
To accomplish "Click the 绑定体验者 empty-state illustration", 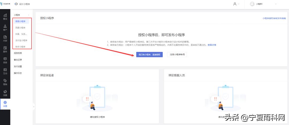I will tap(97, 98).
